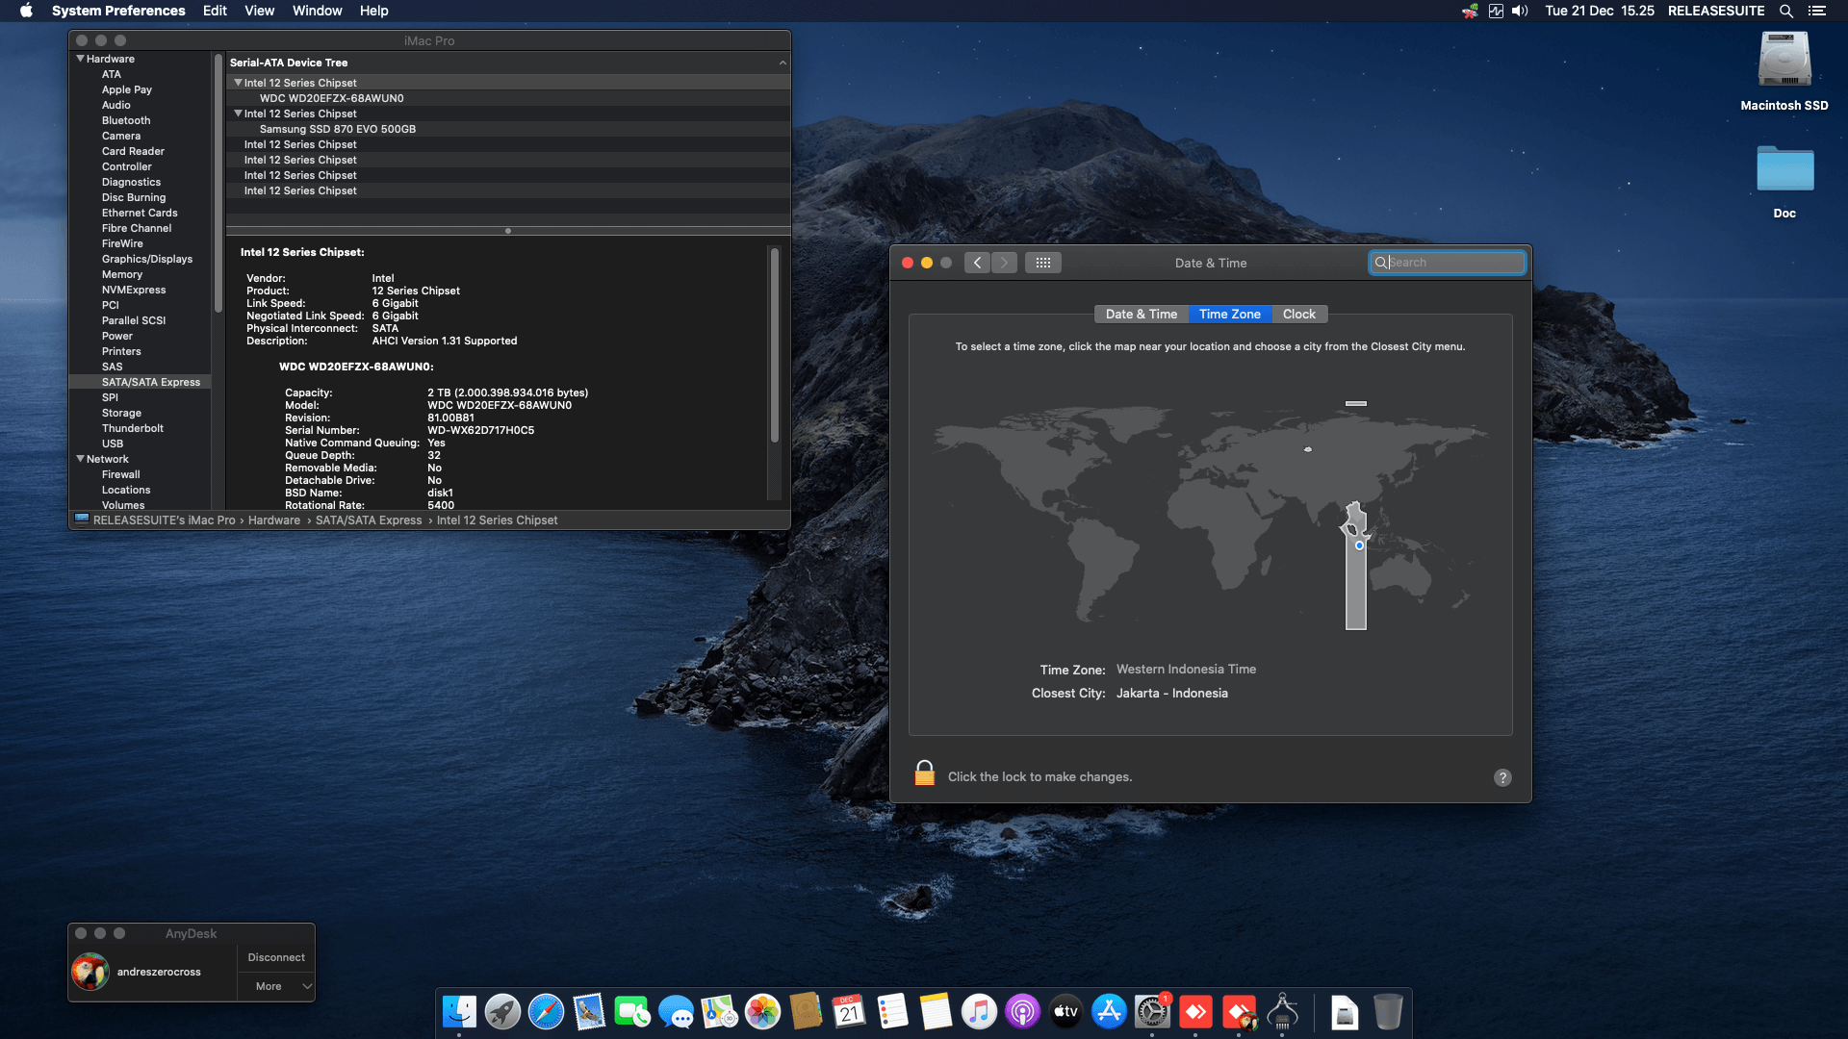The image size is (1848, 1039).
Task: Click System Preferences icon in Dock
Action: coord(1152,1012)
